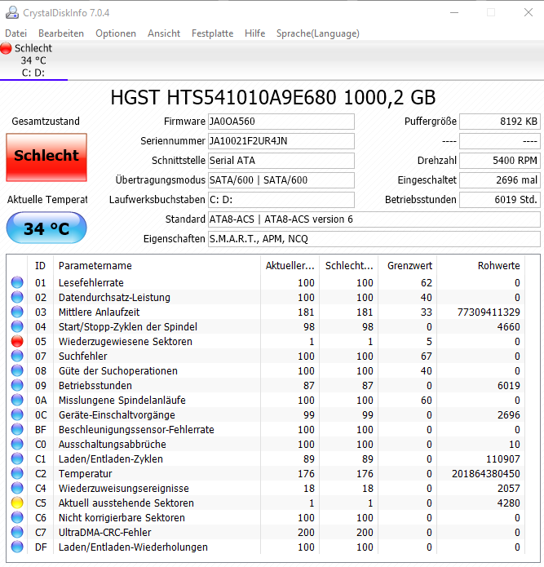Click the Rohwerte column header
544x567 pixels.
480,266
